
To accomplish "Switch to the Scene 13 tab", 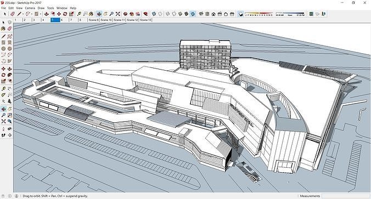I will [145, 20].
